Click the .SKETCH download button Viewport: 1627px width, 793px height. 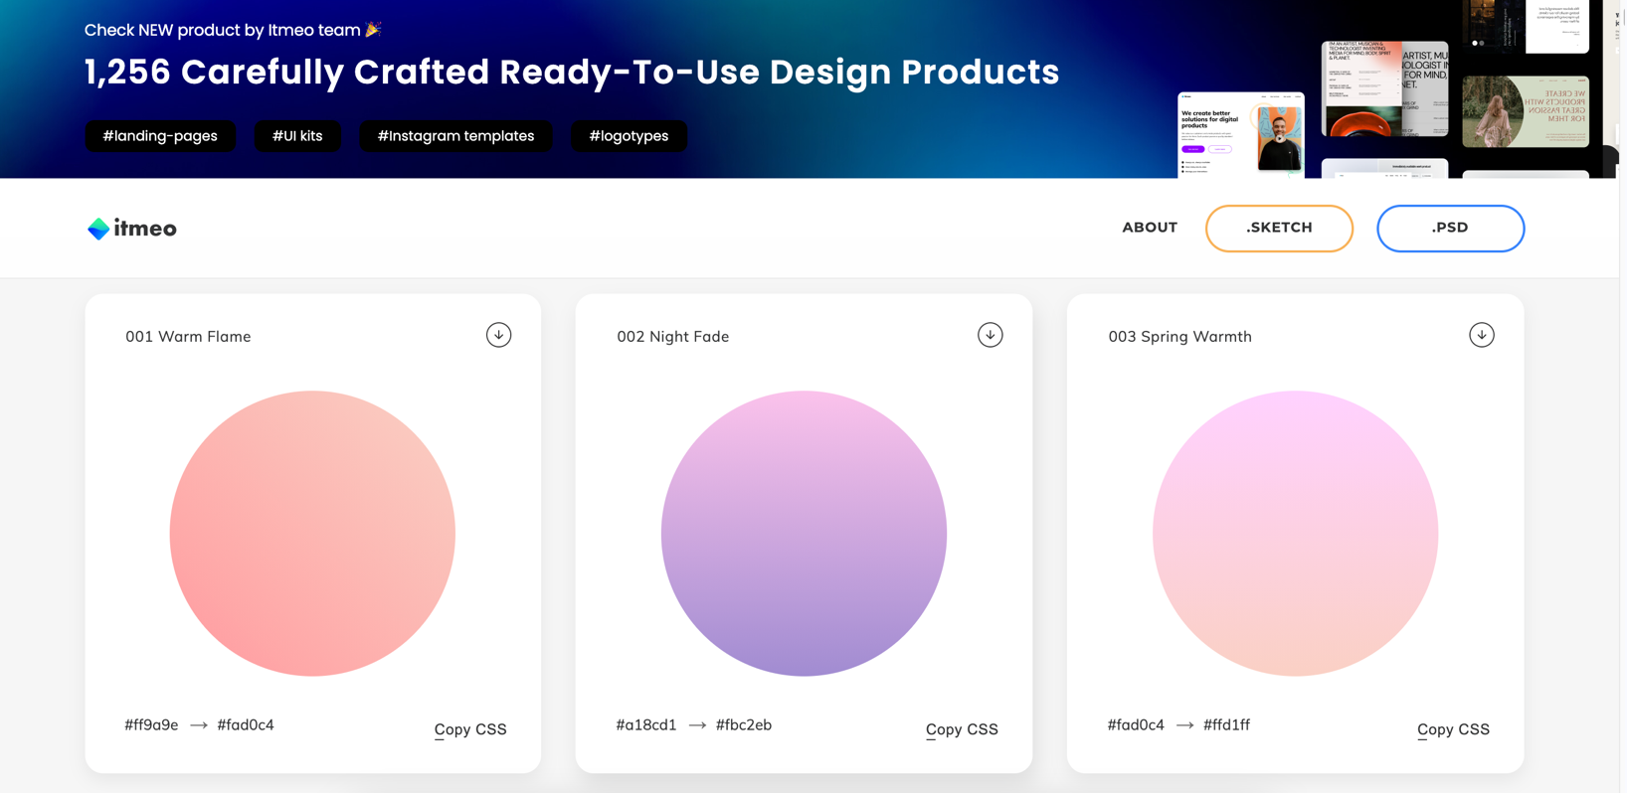click(1279, 229)
